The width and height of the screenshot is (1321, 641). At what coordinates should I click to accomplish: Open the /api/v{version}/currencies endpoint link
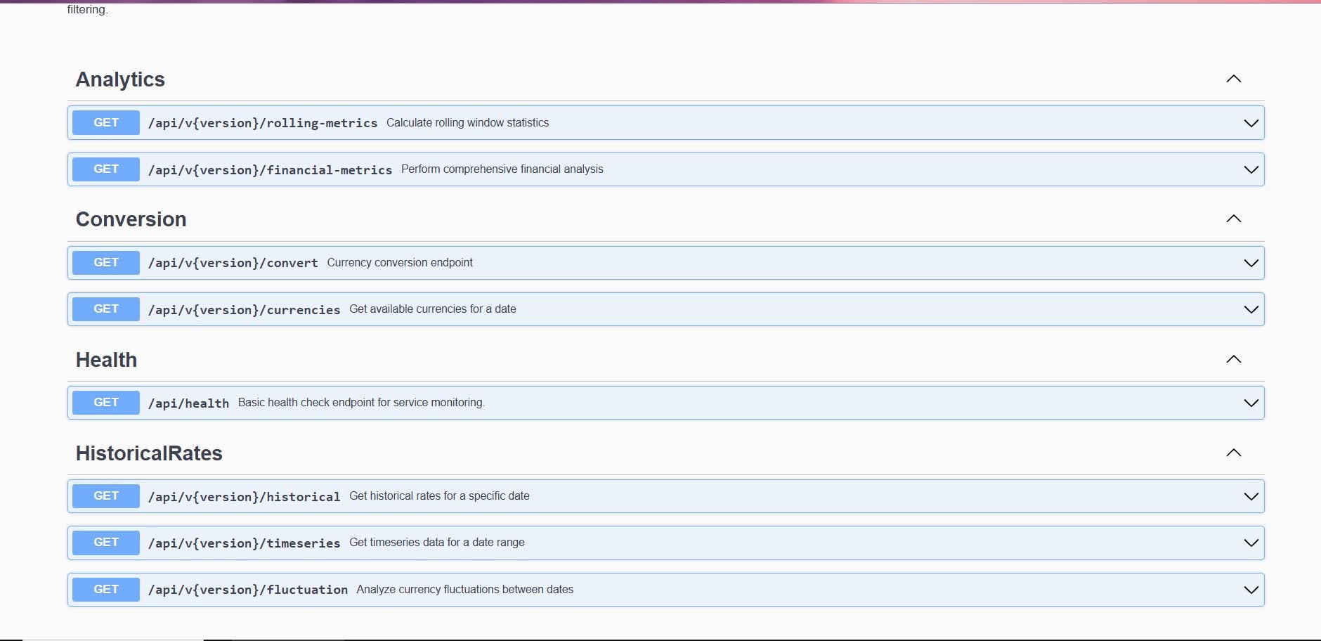tap(244, 309)
